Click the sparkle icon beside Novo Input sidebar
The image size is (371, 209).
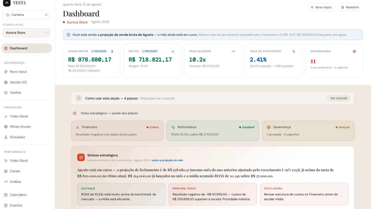[6, 72]
